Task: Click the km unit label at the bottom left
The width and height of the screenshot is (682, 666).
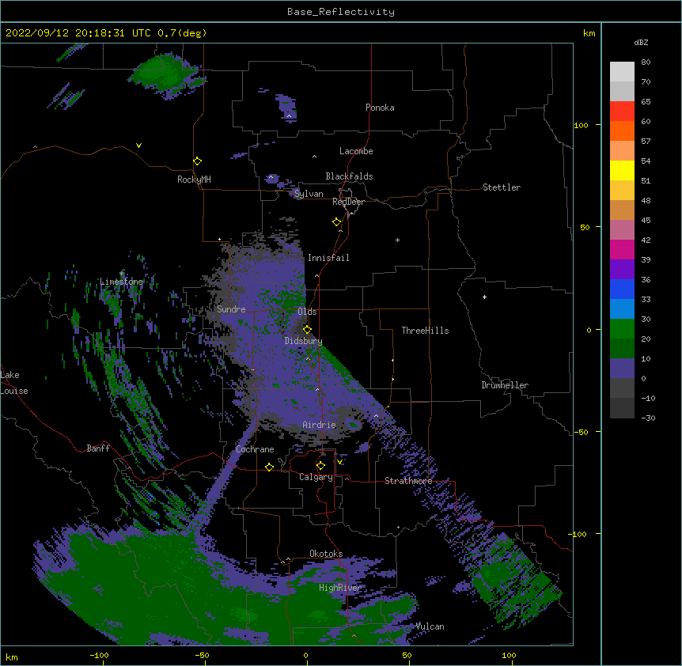Action: coord(12,657)
